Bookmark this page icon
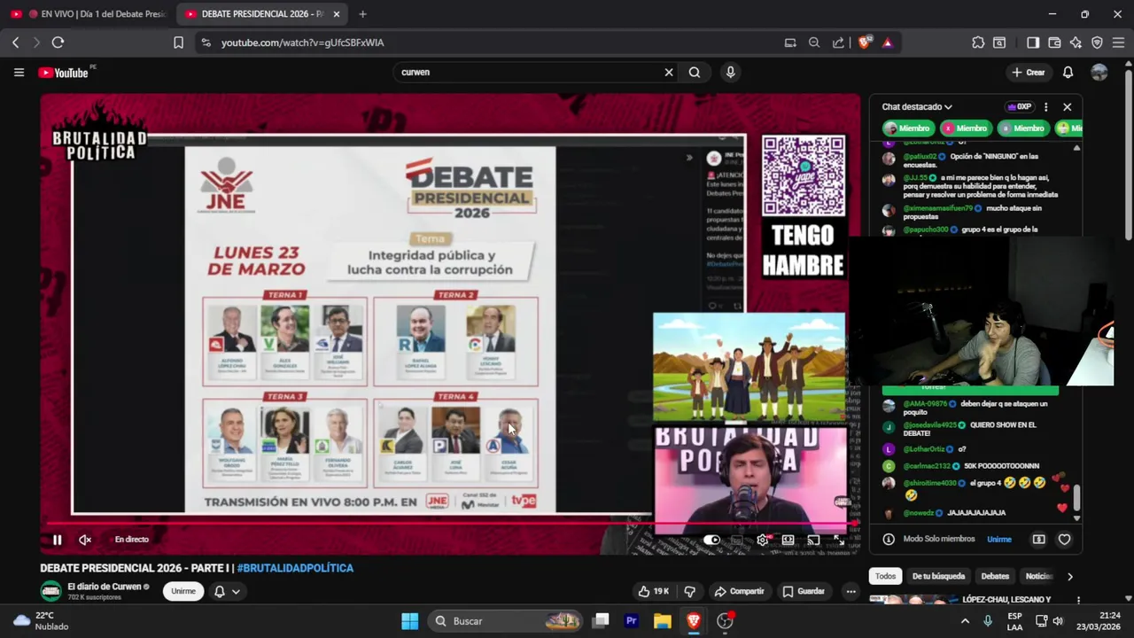This screenshot has width=1134, height=638. click(x=178, y=43)
